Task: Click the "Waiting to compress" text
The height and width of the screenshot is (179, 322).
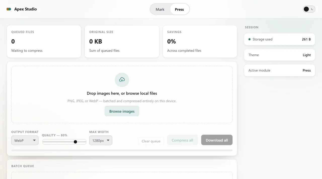Action: (x=27, y=51)
